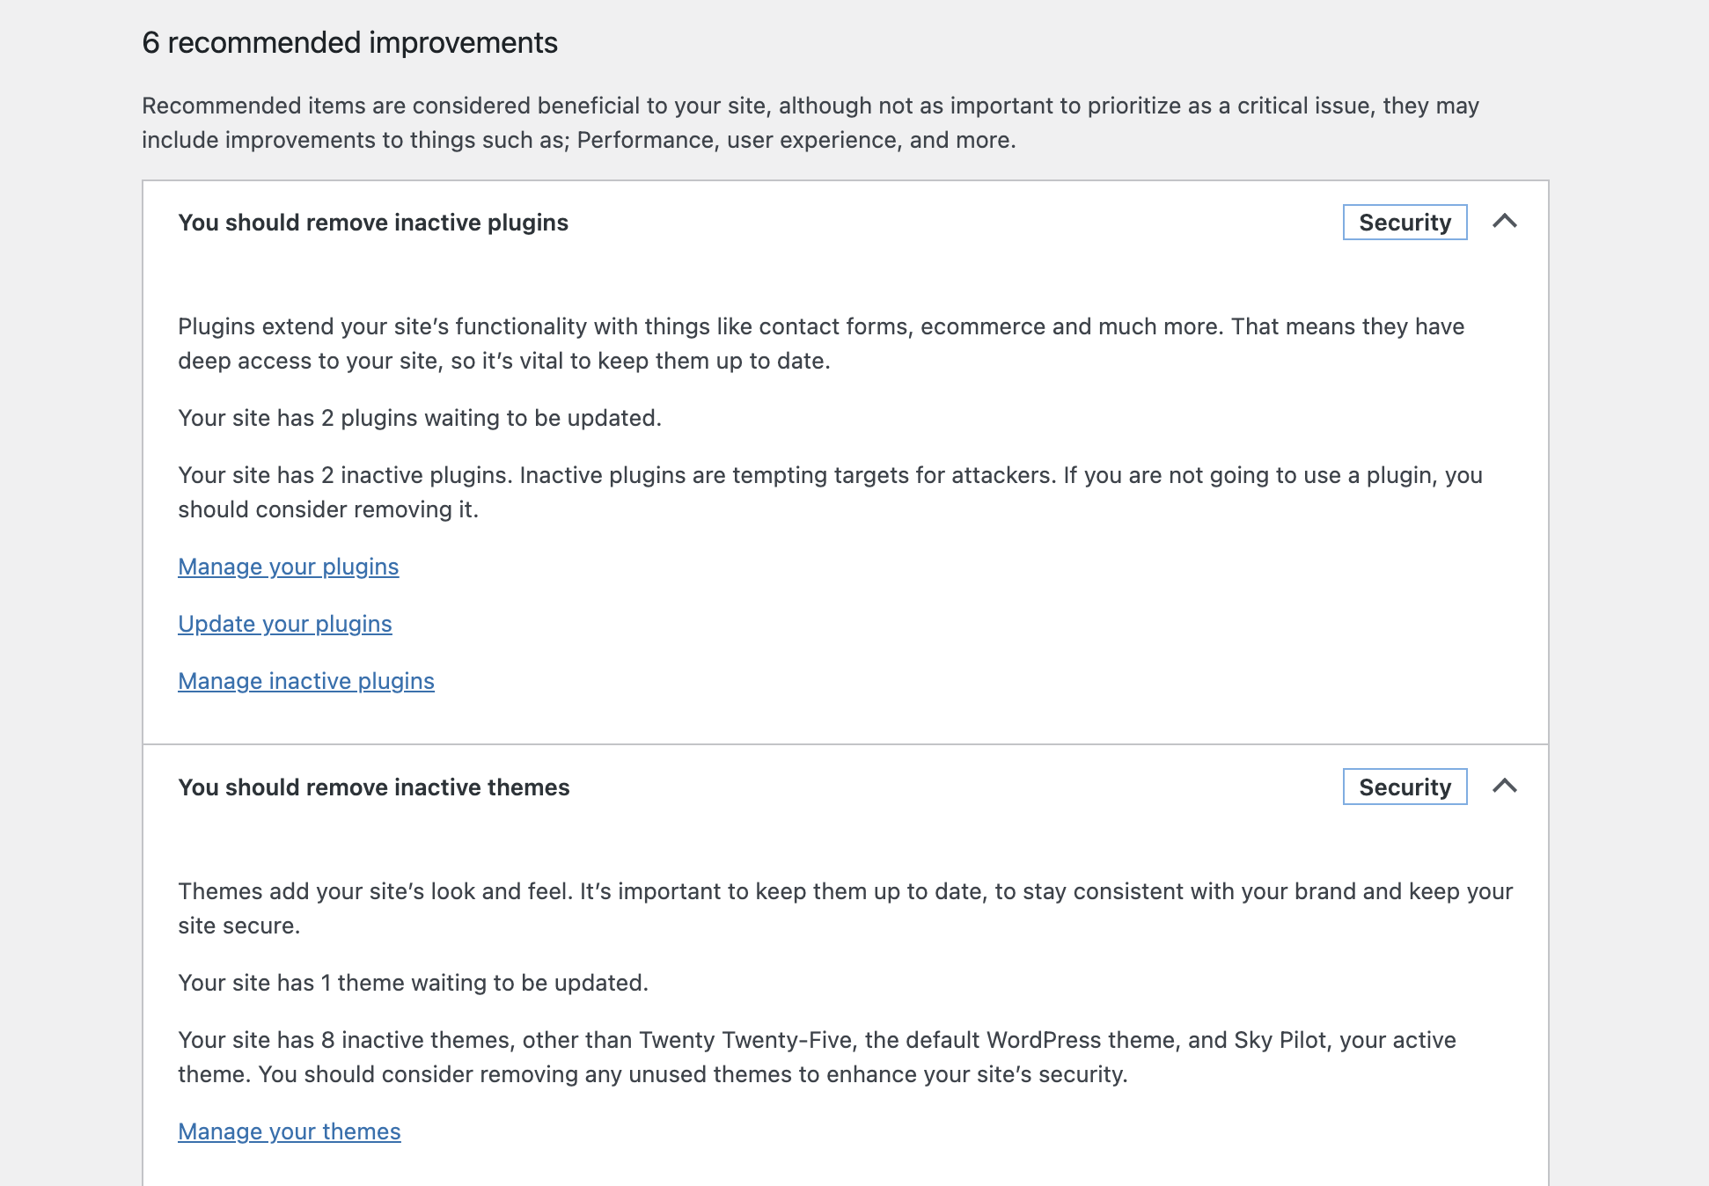Click the Security badge on the themes issue
Image resolution: width=1709 pixels, height=1186 pixels.
coord(1404,787)
